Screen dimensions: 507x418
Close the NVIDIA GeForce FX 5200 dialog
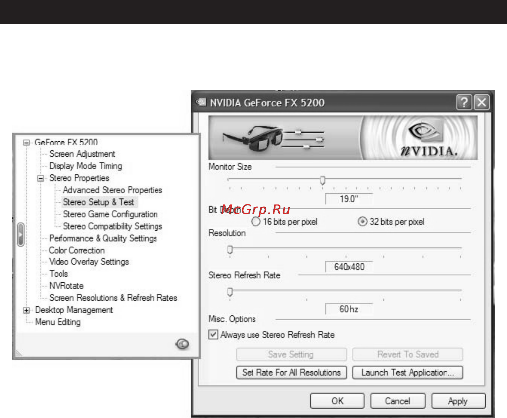pos(482,103)
